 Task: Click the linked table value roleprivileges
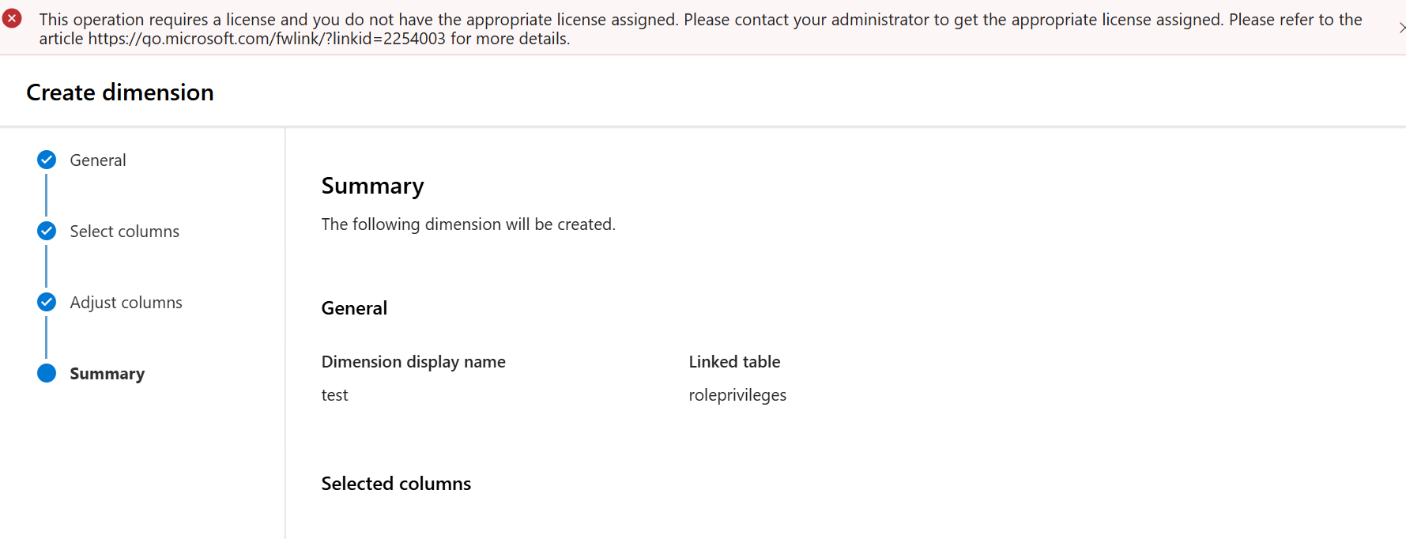[737, 395]
